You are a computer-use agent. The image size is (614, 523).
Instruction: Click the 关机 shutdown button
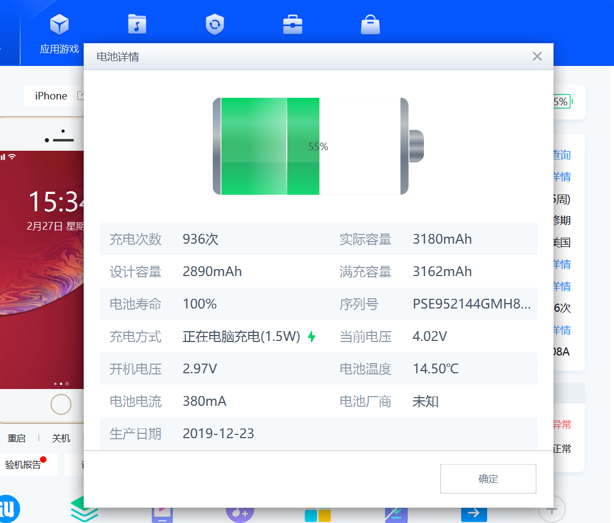click(x=61, y=438)
